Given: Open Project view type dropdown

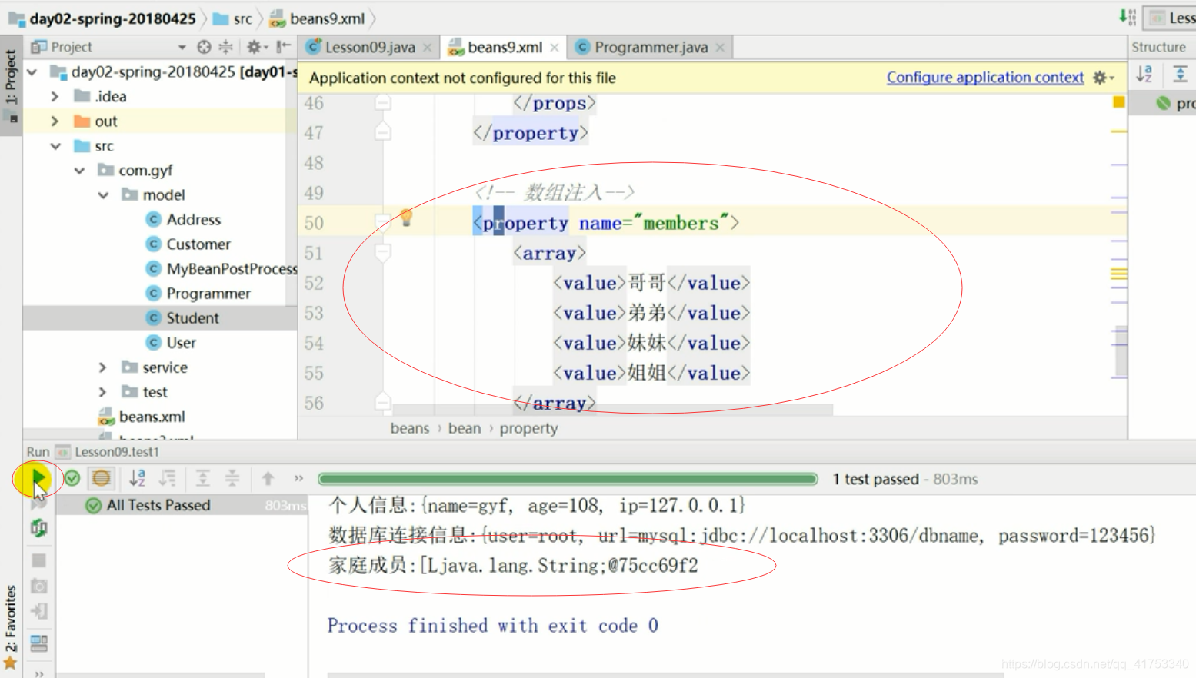Looking at the screenshot, I should (182, 47).
